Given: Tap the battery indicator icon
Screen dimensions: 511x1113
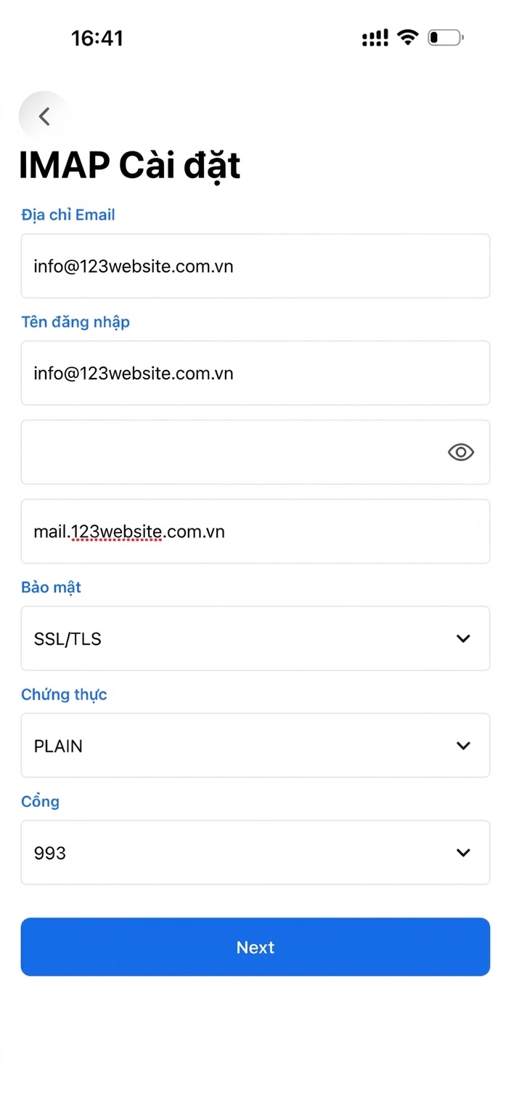Looking at the screenshot, I should point(445,38).
